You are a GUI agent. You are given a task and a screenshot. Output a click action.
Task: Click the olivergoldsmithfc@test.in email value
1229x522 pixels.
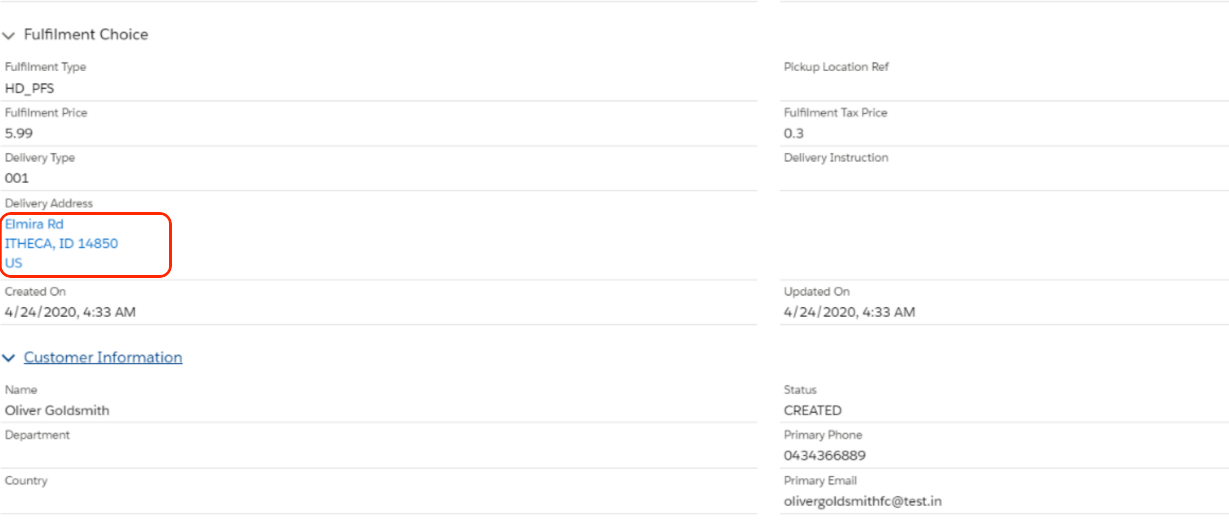pyautogui.click(x=862, y=501)
